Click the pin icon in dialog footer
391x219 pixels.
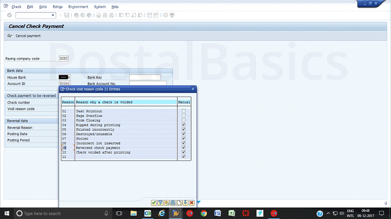coord(185,202)
